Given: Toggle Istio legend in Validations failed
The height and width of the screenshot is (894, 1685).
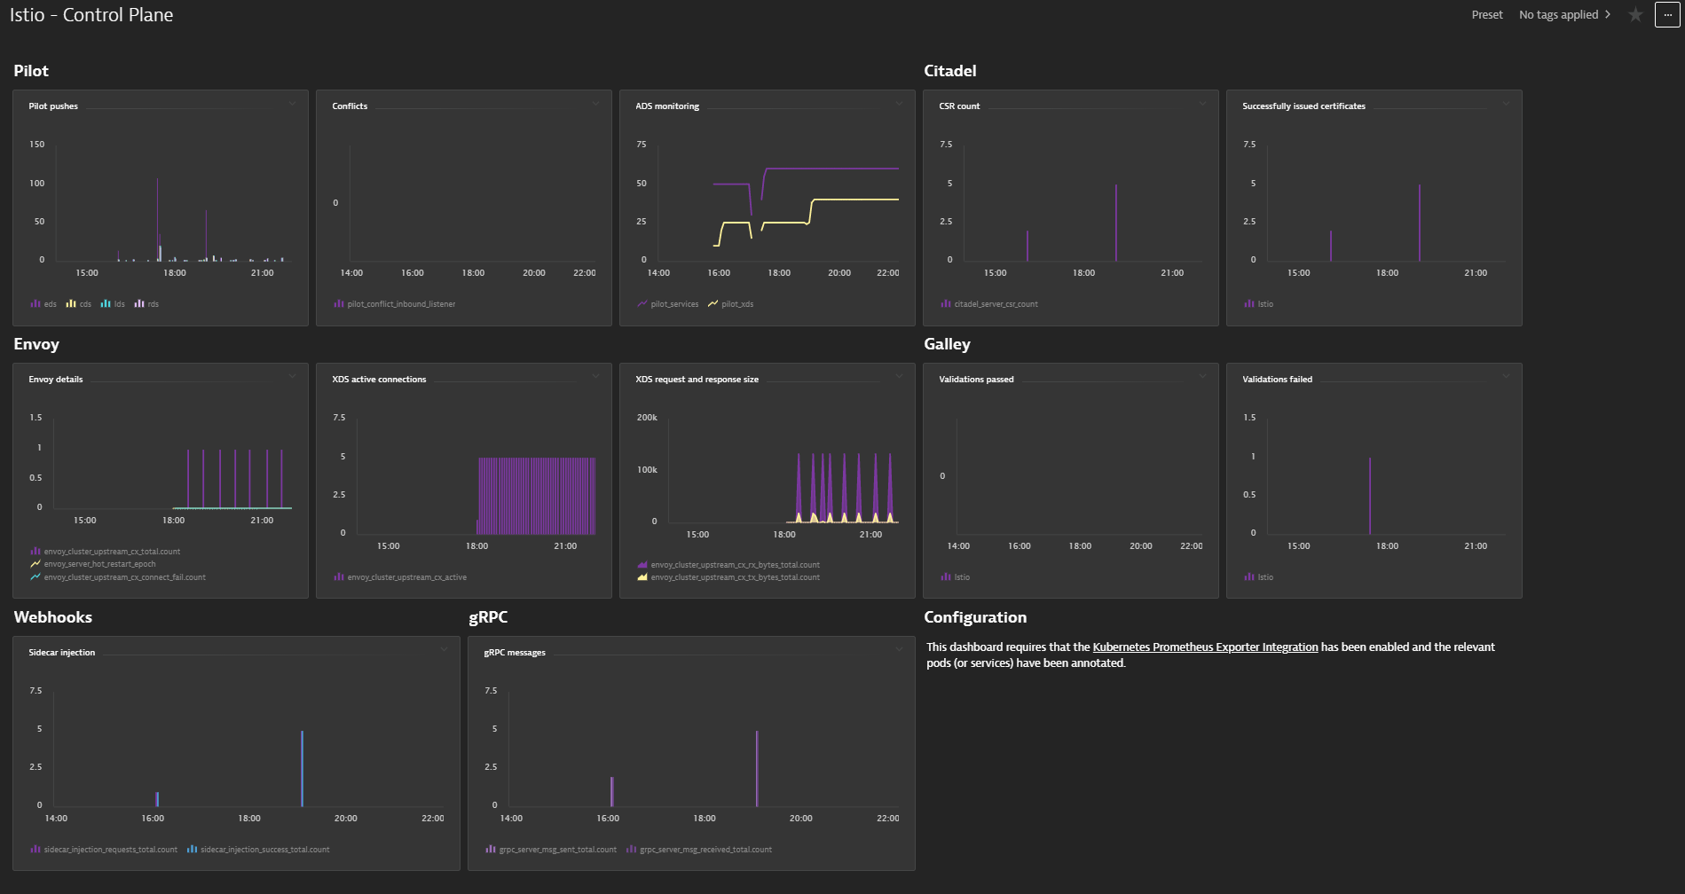Looking at the screenshot, I should pos(1259,577).
